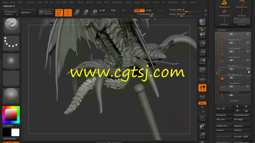Select the PolySphere subtool row
This screenshot has width=255, height=143.
(235, 80)
